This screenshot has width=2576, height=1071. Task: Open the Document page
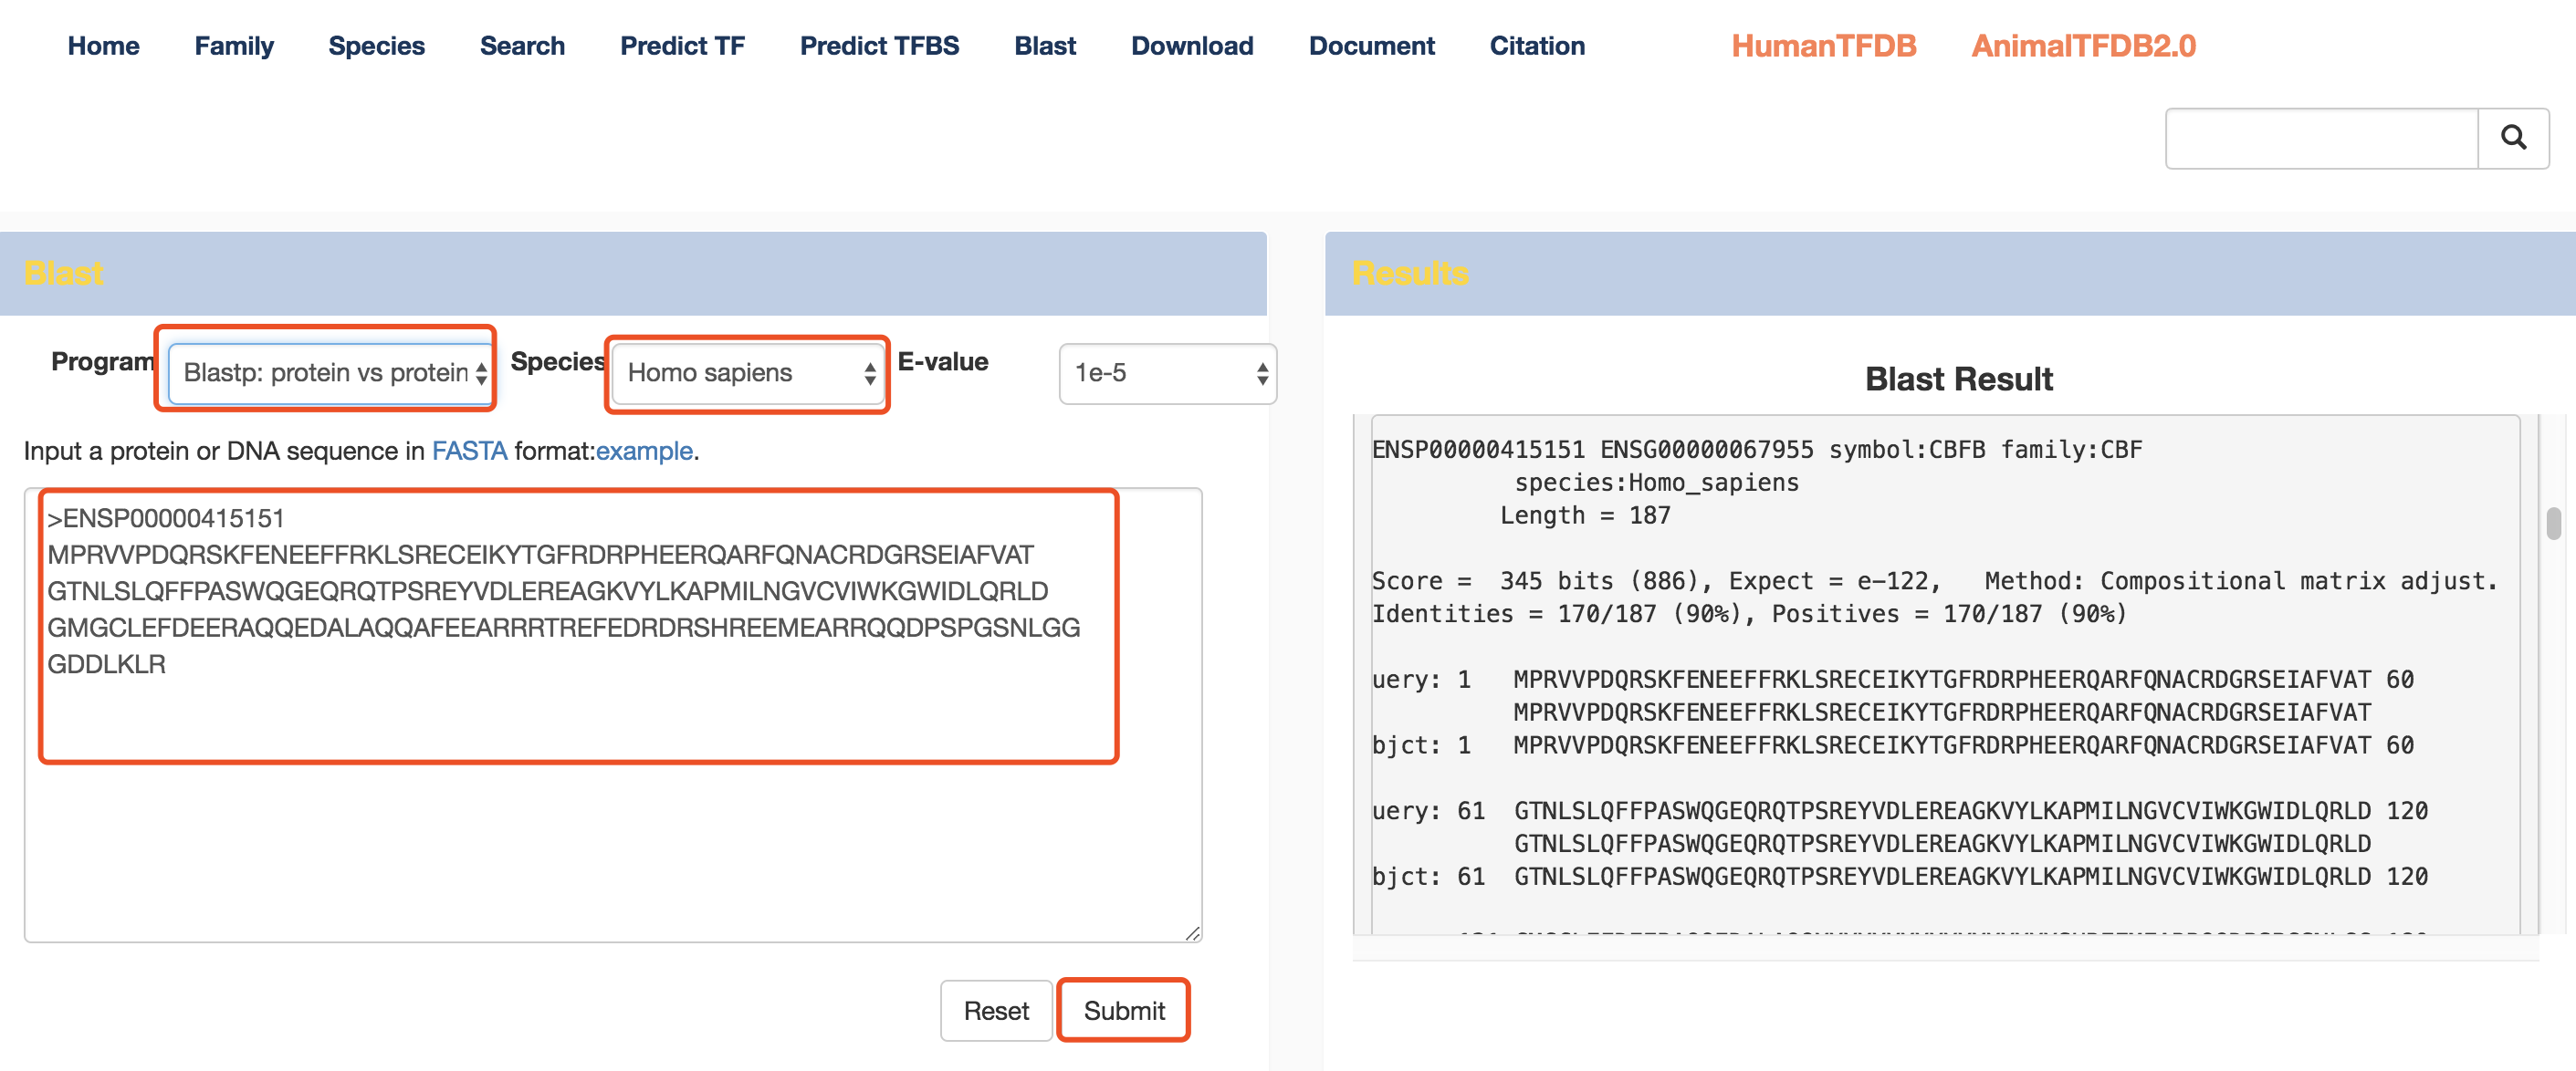pos(1371,46)
